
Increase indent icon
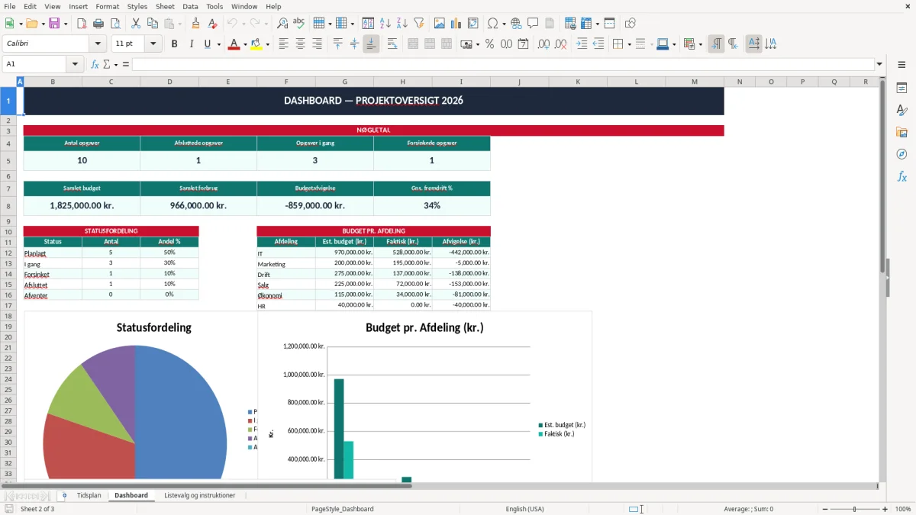tap(582, 44)
